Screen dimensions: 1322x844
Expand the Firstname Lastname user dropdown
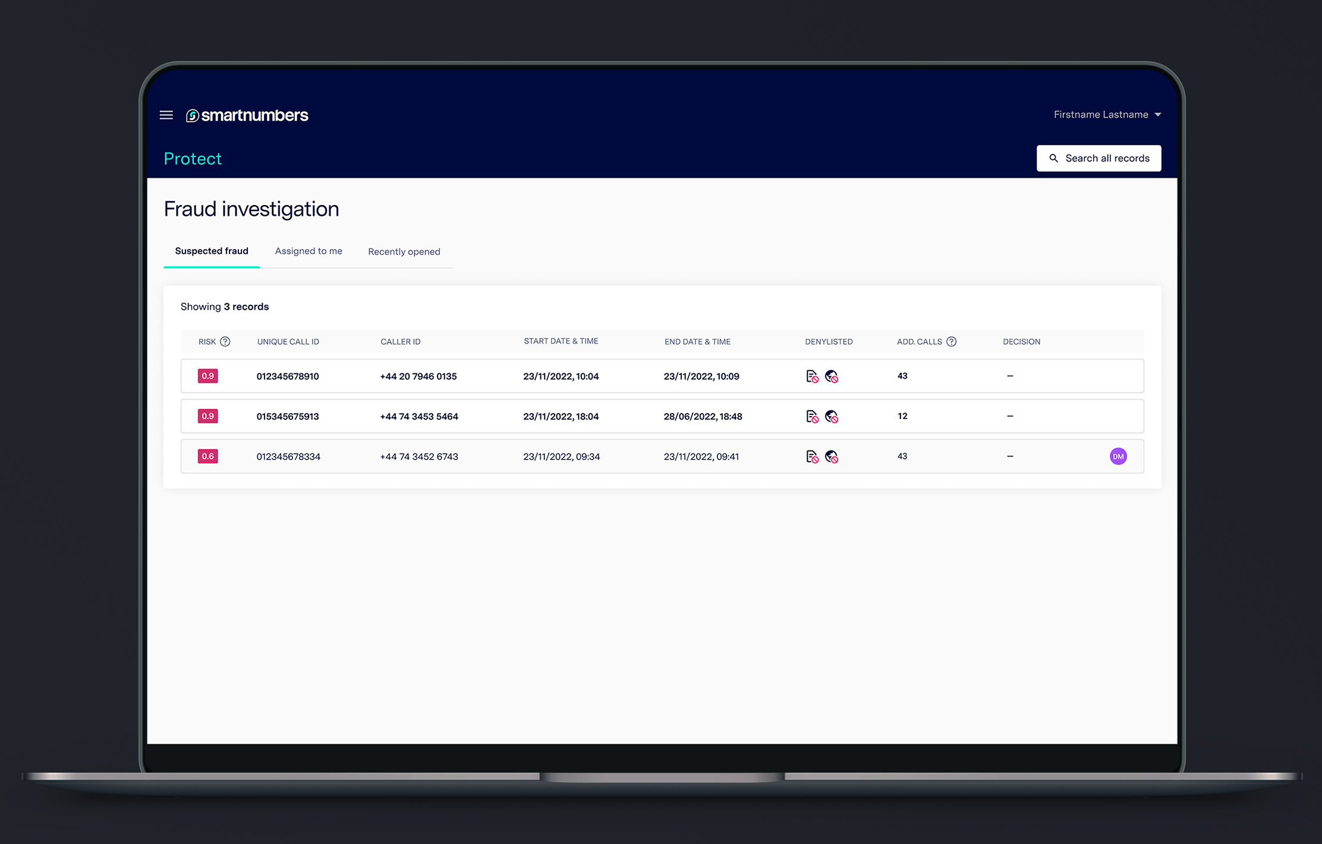click(1107, 115)
